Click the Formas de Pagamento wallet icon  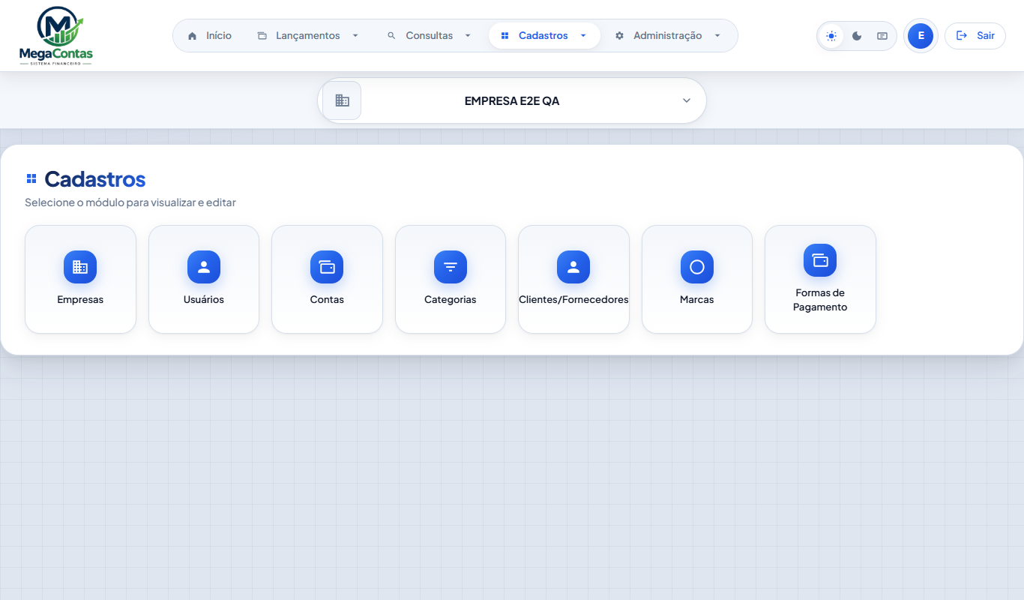(x=820, y=260)
